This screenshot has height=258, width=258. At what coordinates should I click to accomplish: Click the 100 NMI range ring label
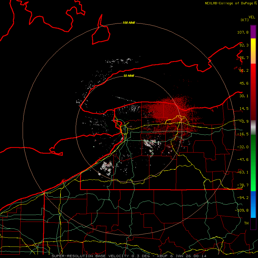tap(129, 23)
